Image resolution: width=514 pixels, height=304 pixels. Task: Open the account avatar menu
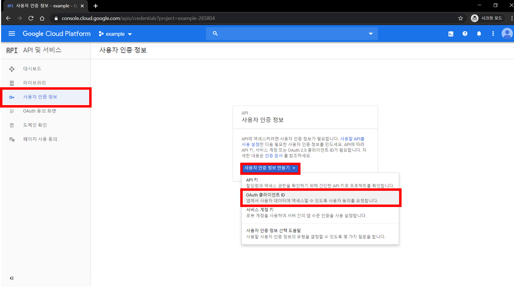pos(507,34)
